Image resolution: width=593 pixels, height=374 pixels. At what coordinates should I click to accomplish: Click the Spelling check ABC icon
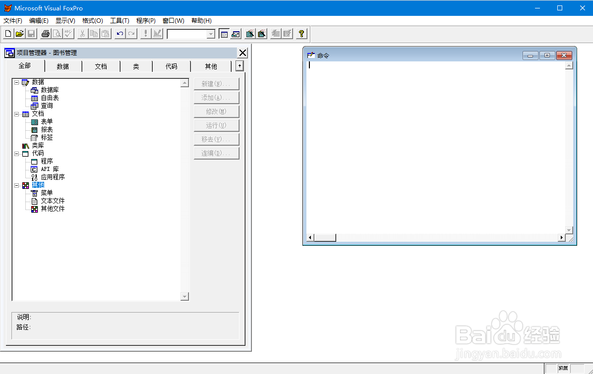pyautogui.click(x=68, y=34)
